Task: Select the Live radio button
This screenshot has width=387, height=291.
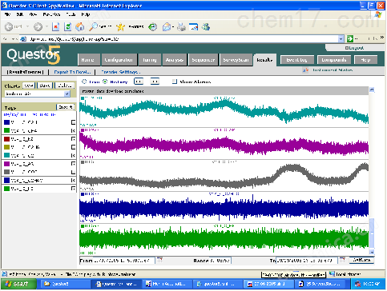Action: point(84,82)
